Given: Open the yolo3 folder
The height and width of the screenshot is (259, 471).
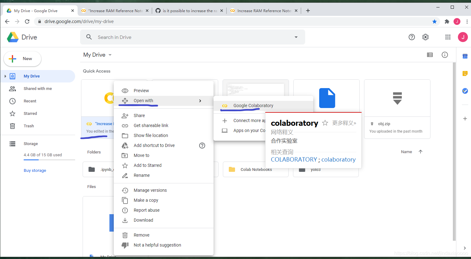Looking at the screenshot, I should (326, 169).
